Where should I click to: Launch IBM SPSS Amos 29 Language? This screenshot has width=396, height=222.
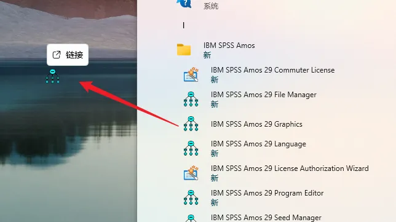click(258, 144)
